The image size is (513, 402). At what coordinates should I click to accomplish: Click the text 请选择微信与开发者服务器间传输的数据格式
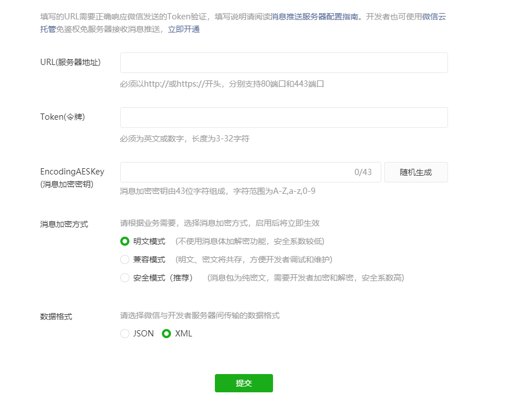[x=199, y=315]
